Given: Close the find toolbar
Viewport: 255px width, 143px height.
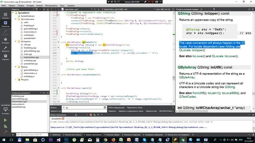Looking at the screenshot, I should 173,108.
